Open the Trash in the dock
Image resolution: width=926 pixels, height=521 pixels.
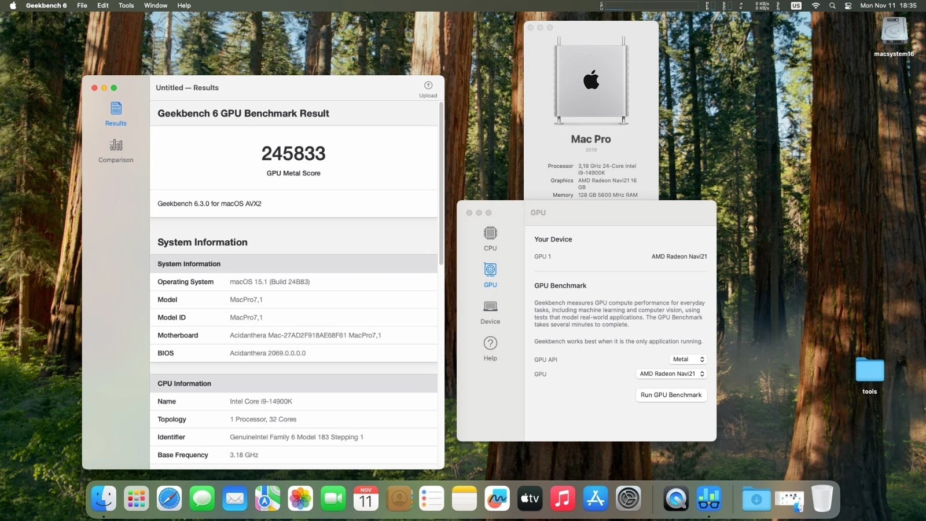click(822, 498)
